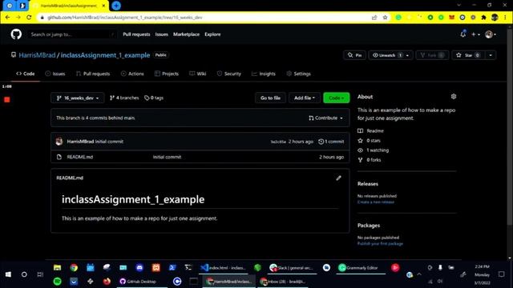513x288 pixels.
Task: Bookmark this page with the star icon
Action: [385, 18]
